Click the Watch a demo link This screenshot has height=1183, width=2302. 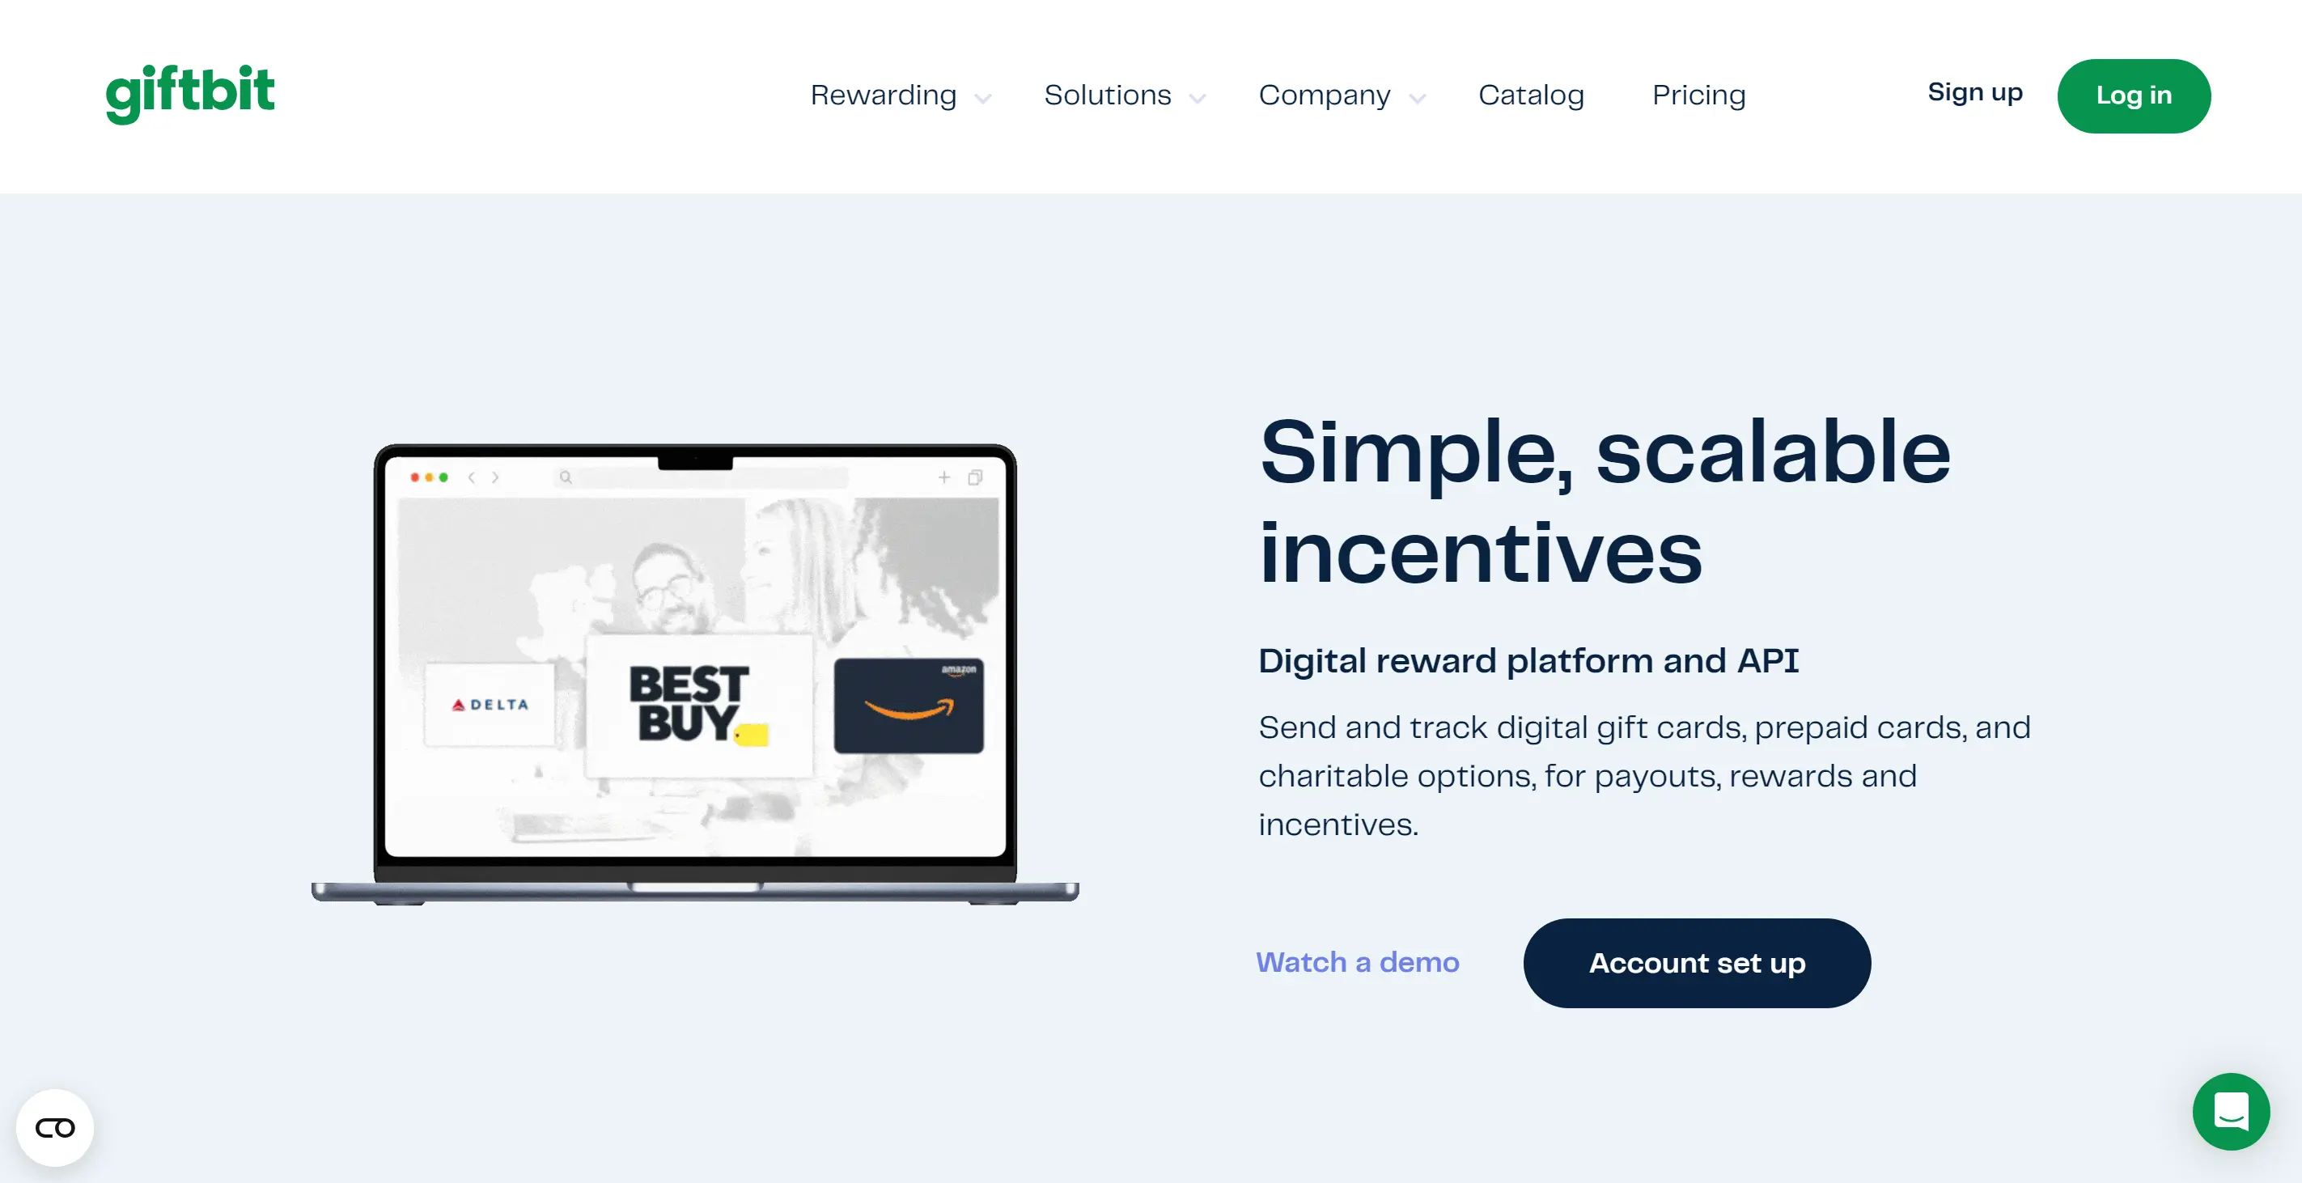pos(1358,963)
